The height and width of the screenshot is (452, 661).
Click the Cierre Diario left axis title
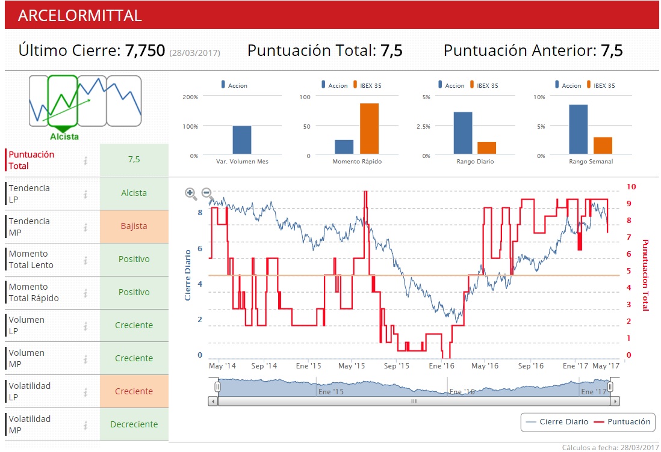188,275
